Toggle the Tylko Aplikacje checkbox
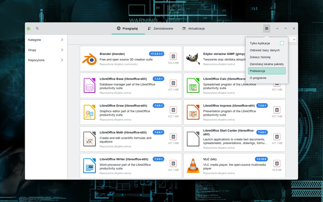The width and height of the screenshot is (323, 202). pyautogui.click(x=282, y=43)
